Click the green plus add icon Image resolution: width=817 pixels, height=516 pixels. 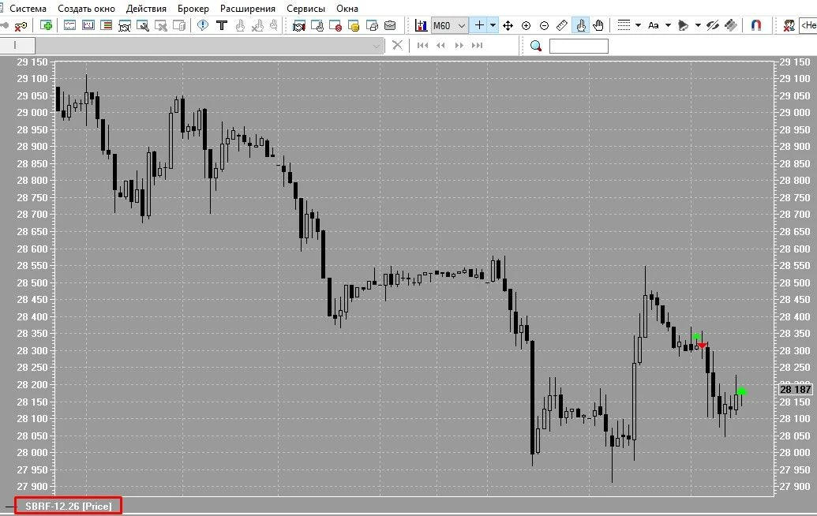coord(47,25)
